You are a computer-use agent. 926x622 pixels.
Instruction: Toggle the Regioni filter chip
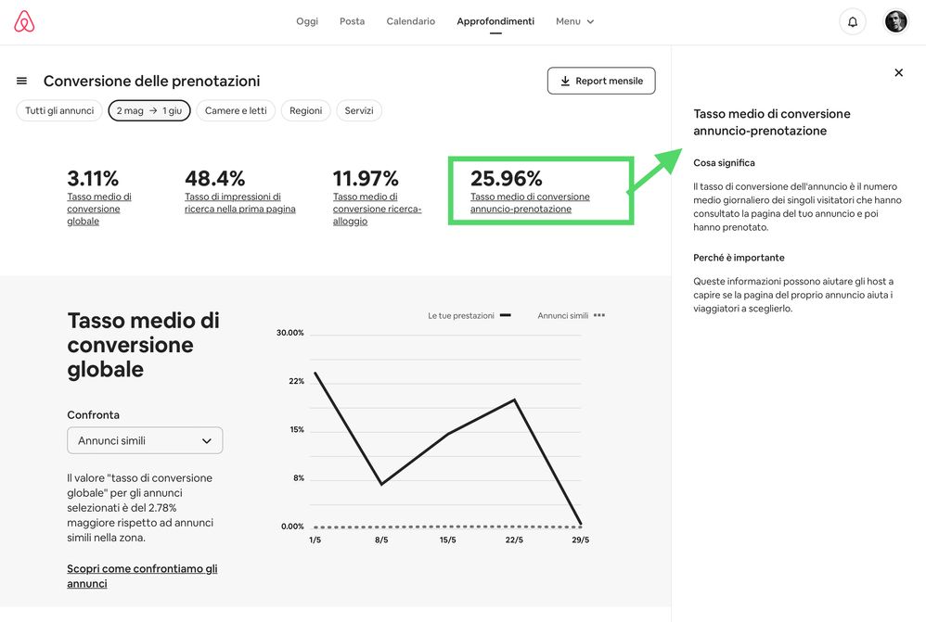[305, 111]
